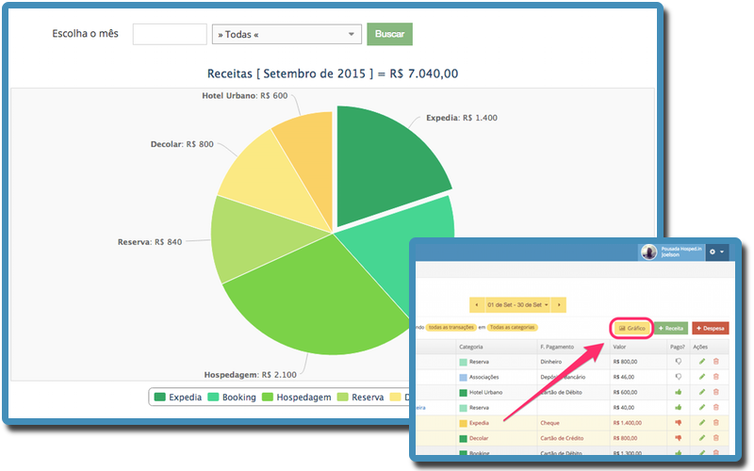Add a new Receita entry
Screen dimensions: 754x471
click(x=671, y=328)
